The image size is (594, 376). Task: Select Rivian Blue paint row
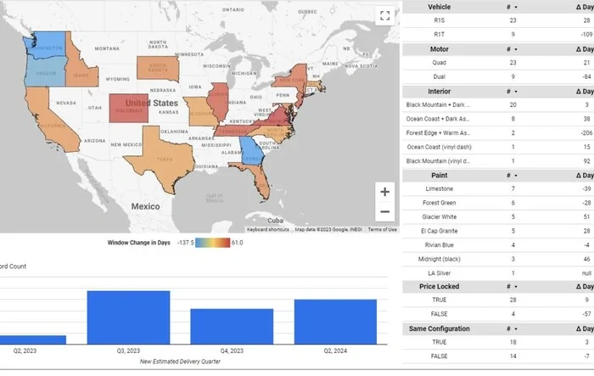(498, 244)
